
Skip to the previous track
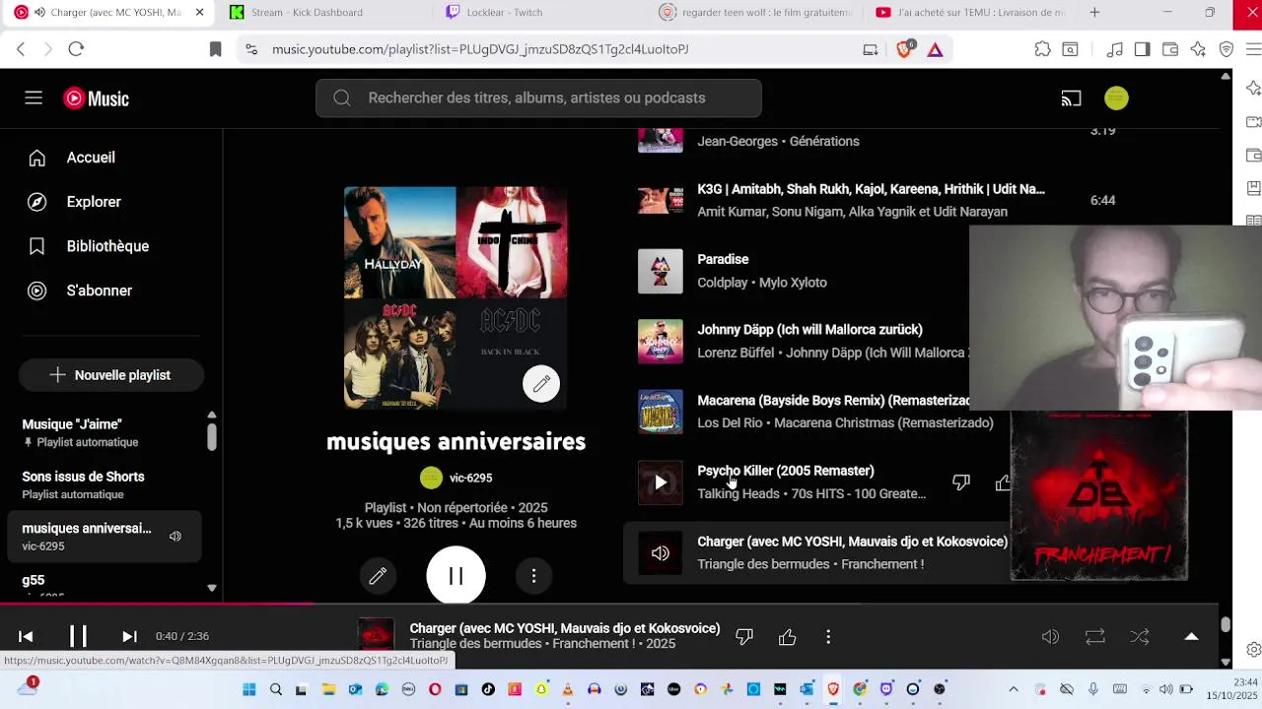tap(26, 636)
